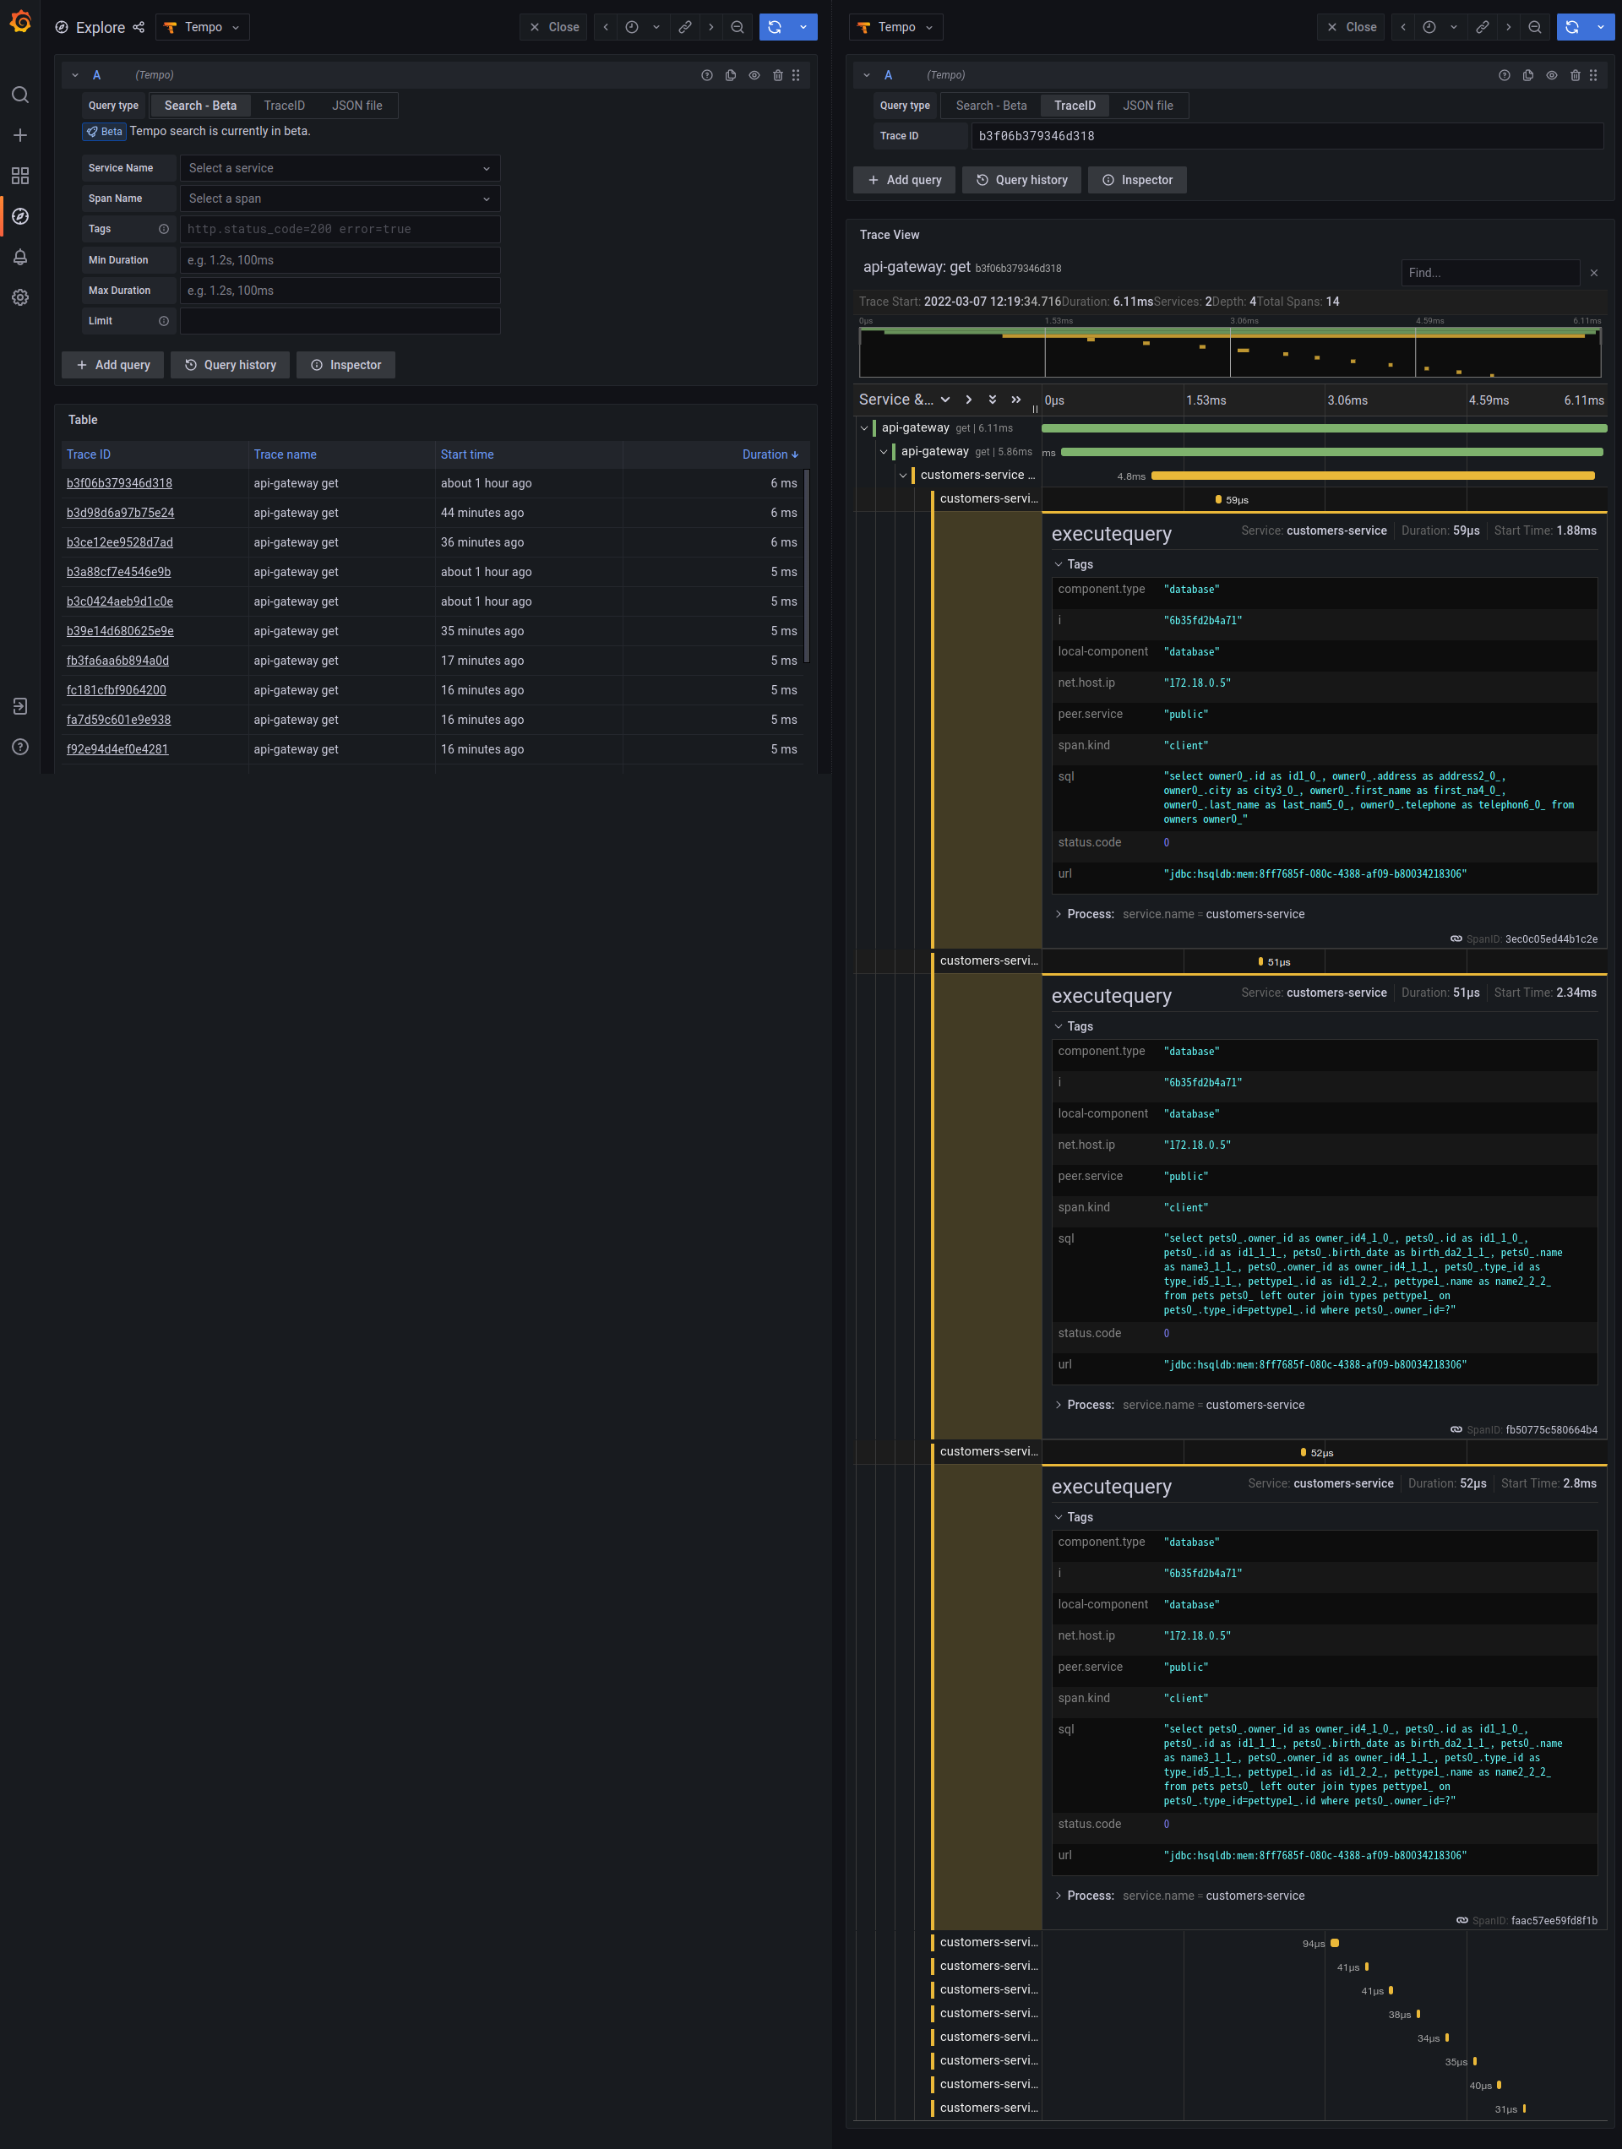Delete left query A with trash icon

pos(777,75)
